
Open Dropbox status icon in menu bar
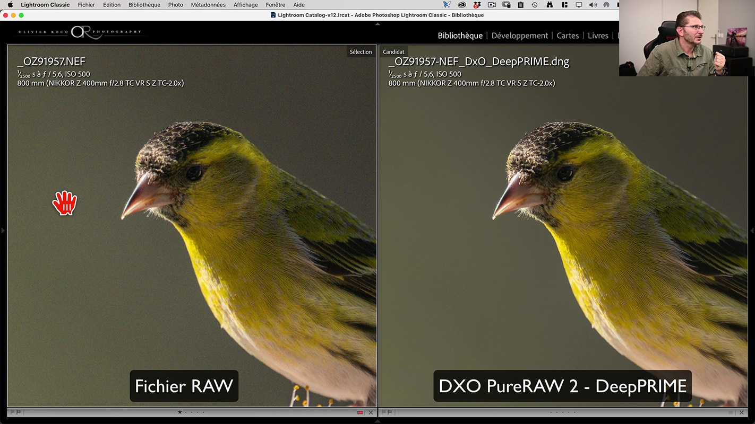477,5
